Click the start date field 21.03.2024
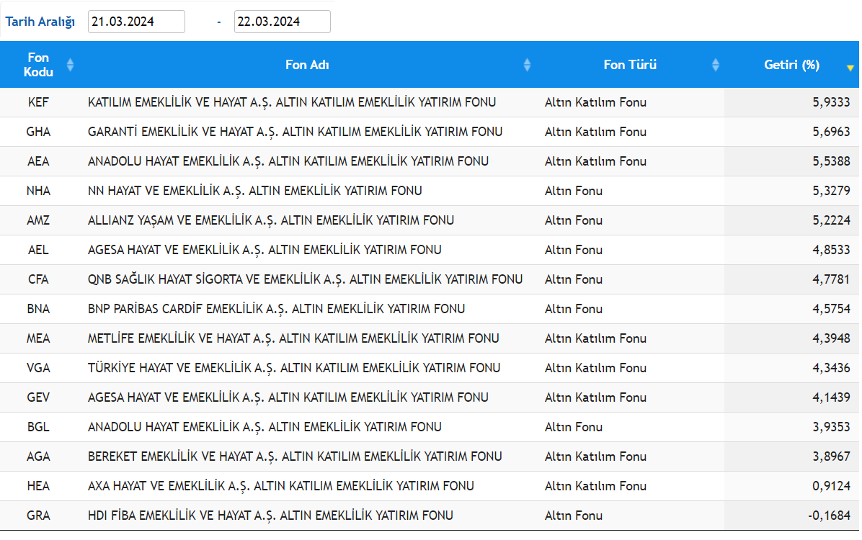The image size is (862, 540). (x=136, y=22)
